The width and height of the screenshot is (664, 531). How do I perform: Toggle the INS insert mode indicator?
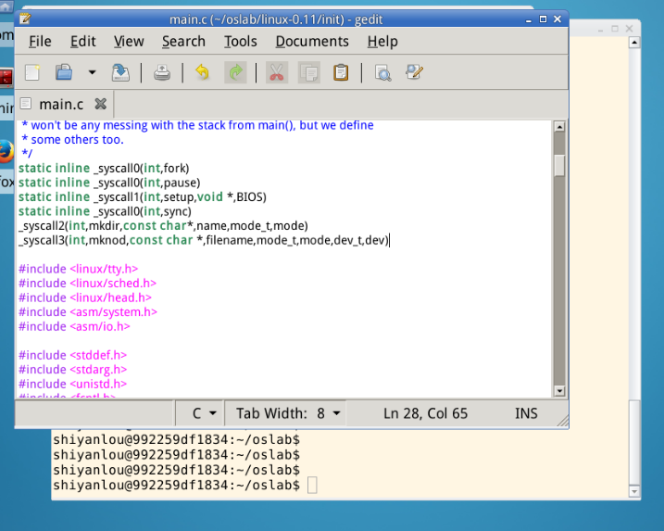click(x=526, y=413)
